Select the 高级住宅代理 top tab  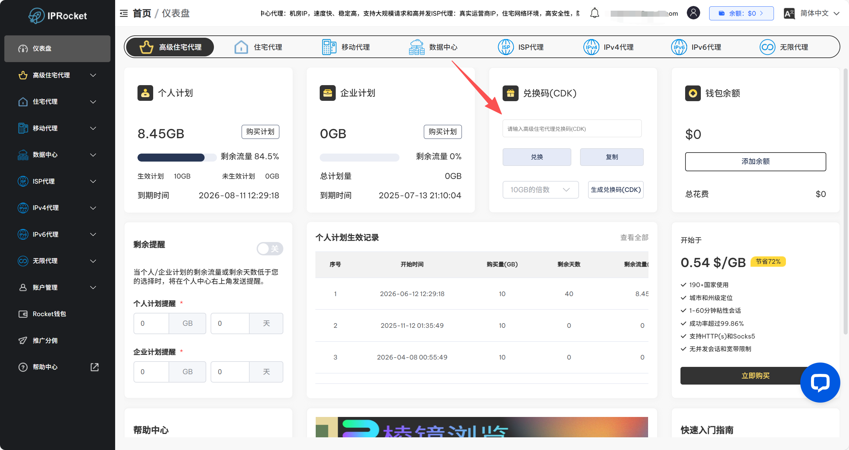coord(170,47)
